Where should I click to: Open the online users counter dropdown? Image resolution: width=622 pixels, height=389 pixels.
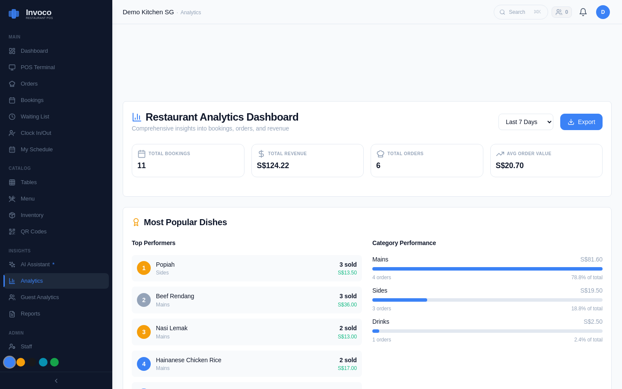(562, 12)
